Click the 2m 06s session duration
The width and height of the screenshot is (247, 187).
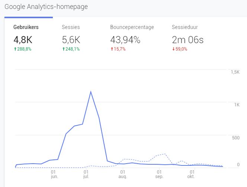click(187, 40)
